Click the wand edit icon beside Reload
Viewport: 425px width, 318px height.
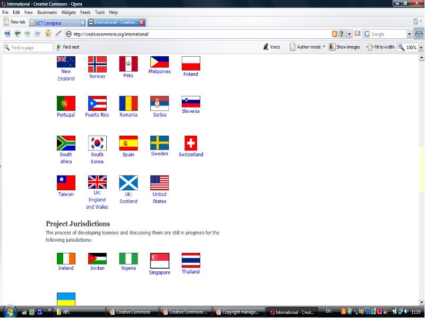pyautogui.click(x=58, y=34)
